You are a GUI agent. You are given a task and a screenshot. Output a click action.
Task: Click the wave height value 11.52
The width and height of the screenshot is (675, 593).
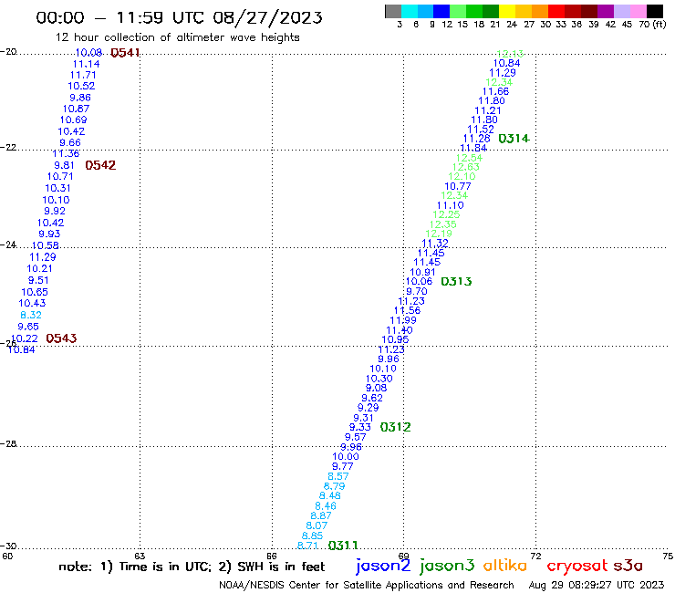point(481,130)
